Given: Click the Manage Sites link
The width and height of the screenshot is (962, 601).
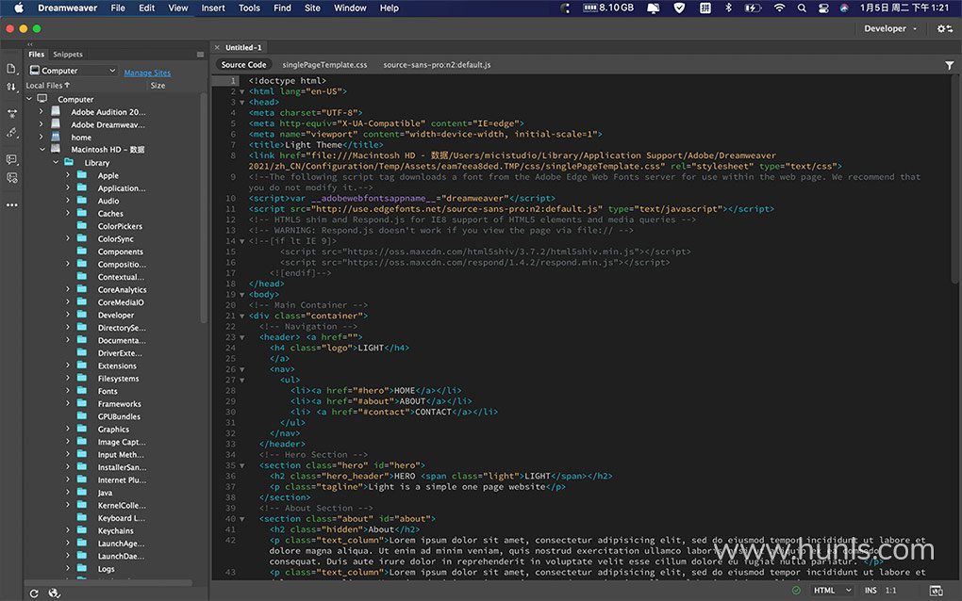Looking at the screenshot, I should point(147,73).
